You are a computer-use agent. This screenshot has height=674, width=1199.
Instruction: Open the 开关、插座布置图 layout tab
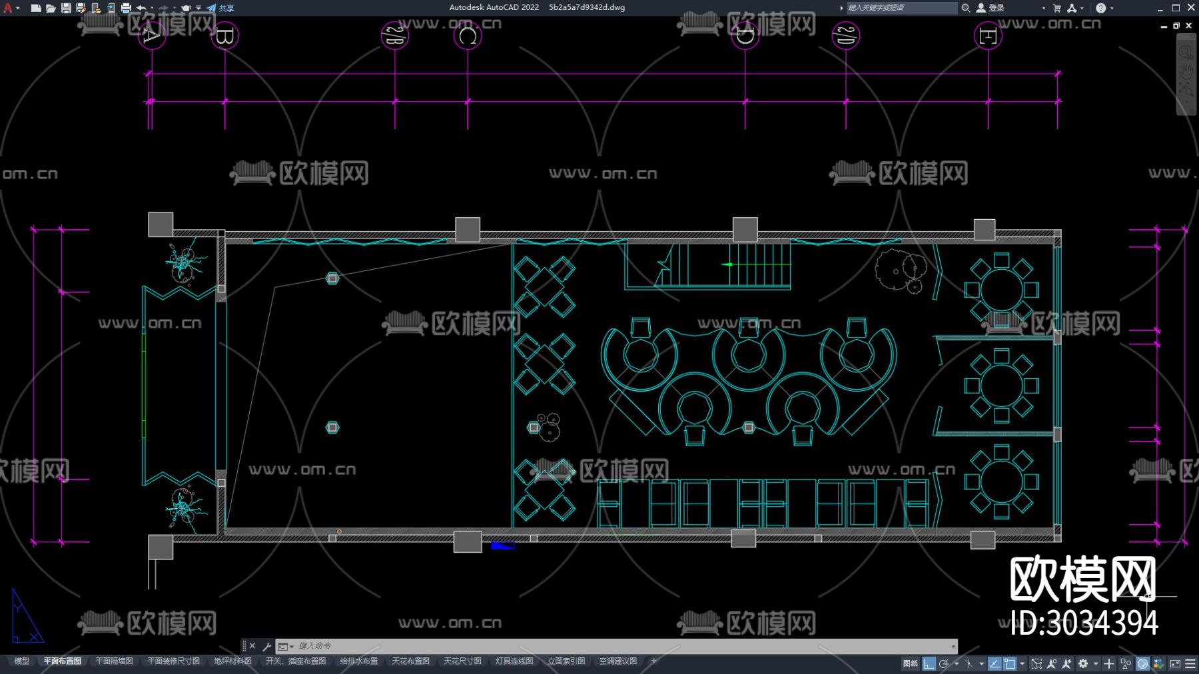296,661
